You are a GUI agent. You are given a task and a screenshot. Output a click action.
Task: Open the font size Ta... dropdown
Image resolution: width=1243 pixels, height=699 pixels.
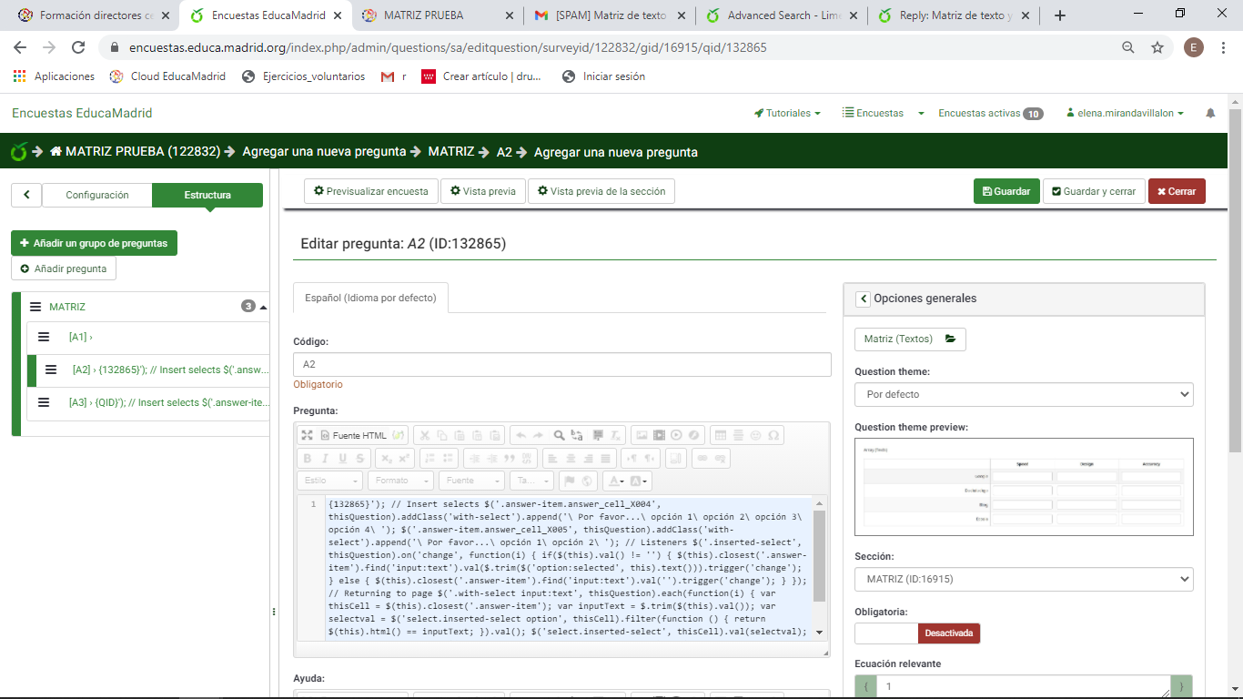(x=531, y=481)
